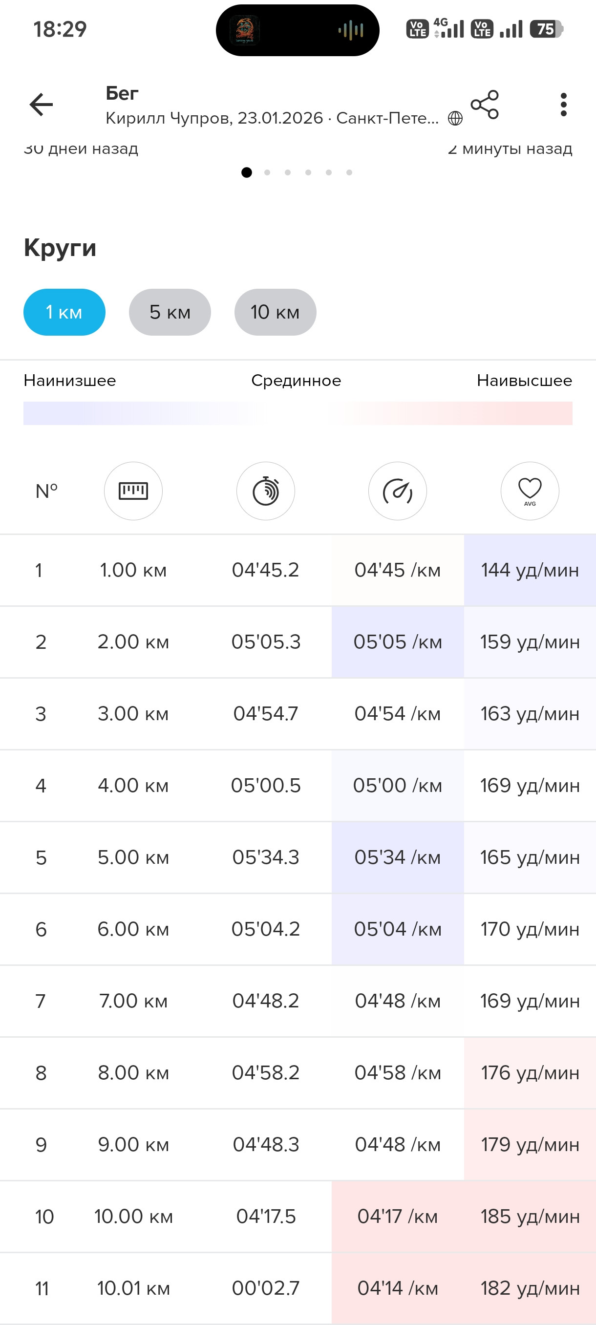Select the distance ruler column icon
The image size is (596, 1325).
(x=133, y=491)
